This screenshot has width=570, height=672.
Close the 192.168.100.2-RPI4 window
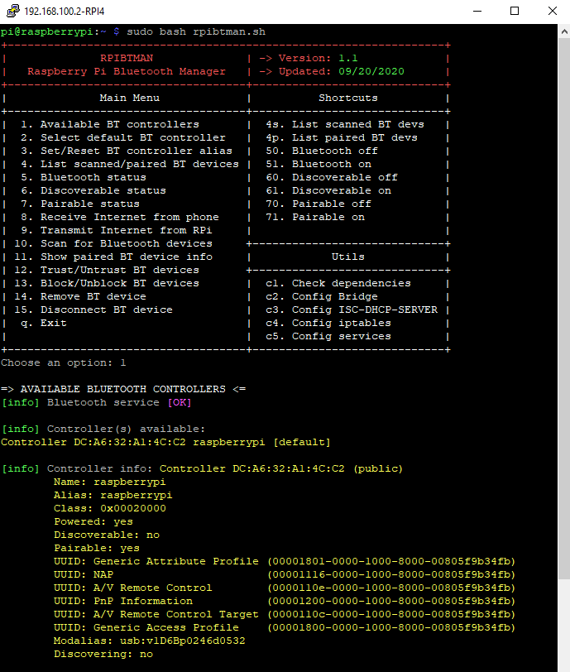click(553, 11)
